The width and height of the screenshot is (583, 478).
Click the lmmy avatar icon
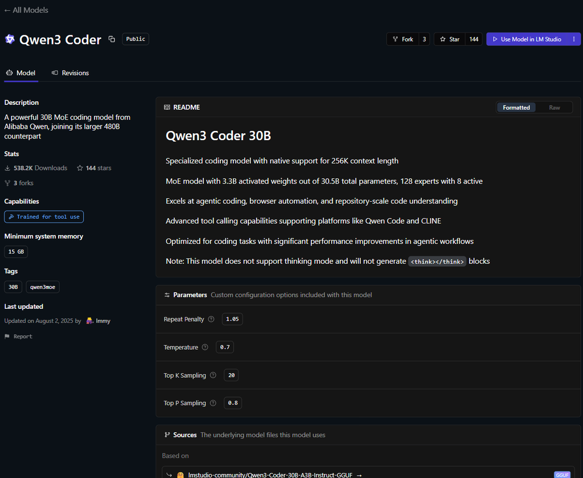(89, 321)
